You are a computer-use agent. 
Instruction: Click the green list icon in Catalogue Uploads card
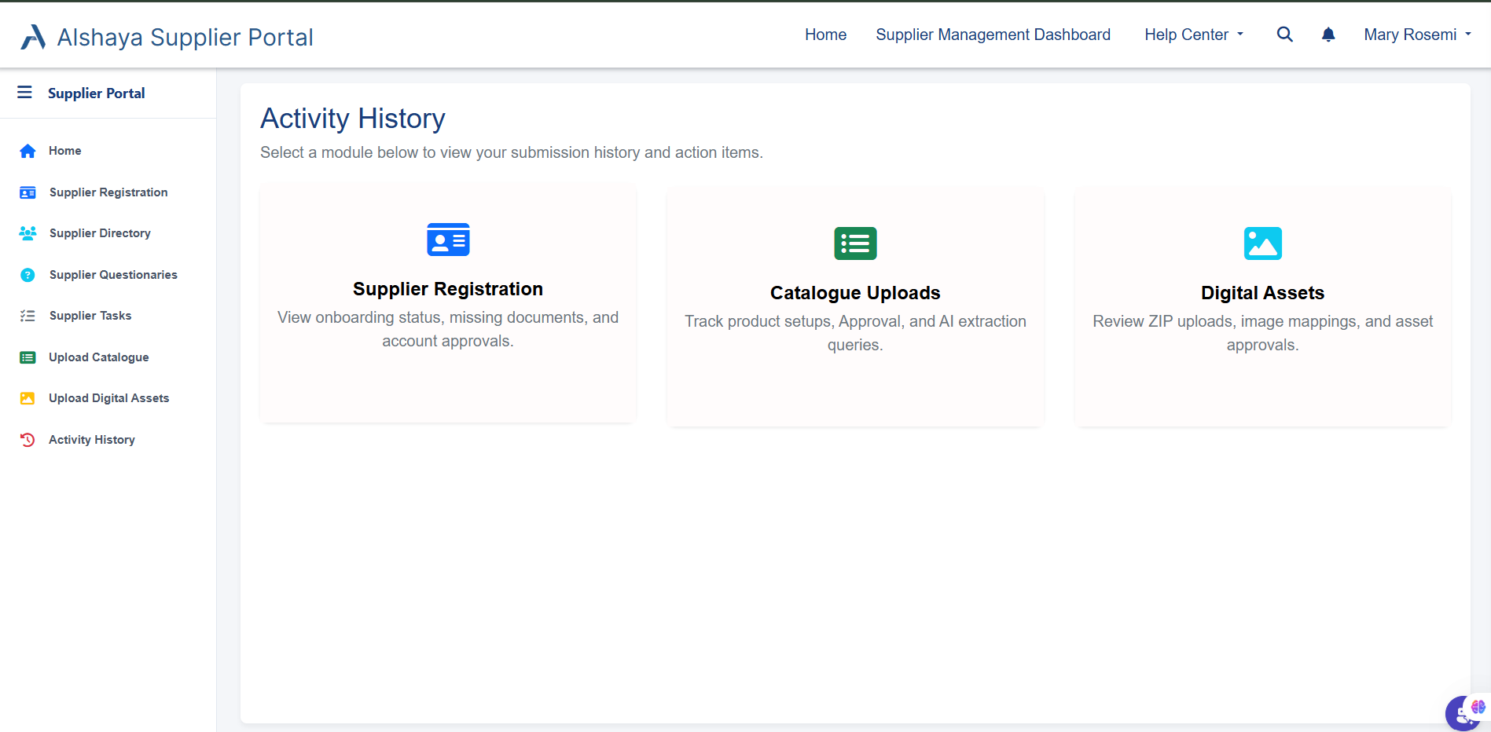point(855,243)
